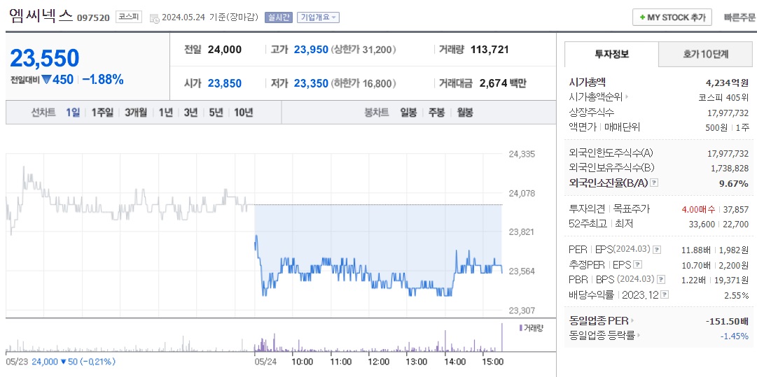The width and height of the screenshot is (757, 377).
Task: Click the target price 37,857
Action: pyautogui.click(x=736, y=209)
